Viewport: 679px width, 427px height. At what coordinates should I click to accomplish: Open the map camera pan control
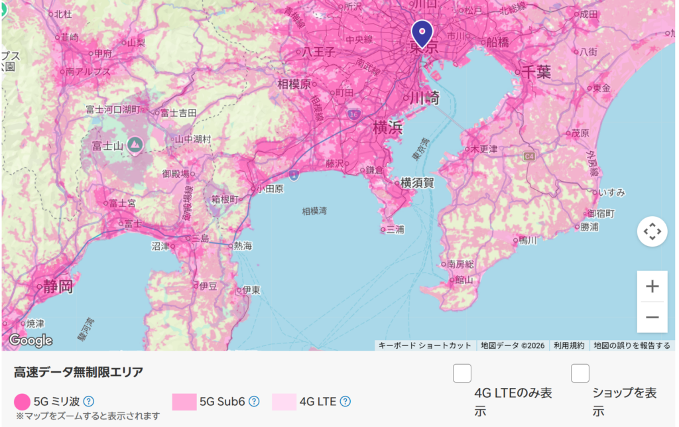652,231
